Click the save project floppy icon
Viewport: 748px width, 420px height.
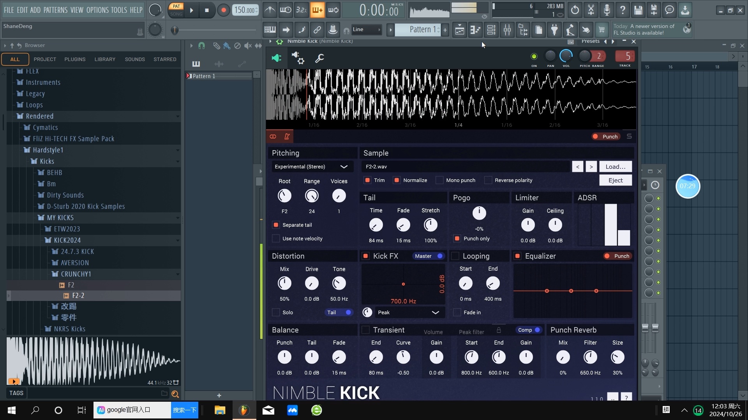click(638, 10)
